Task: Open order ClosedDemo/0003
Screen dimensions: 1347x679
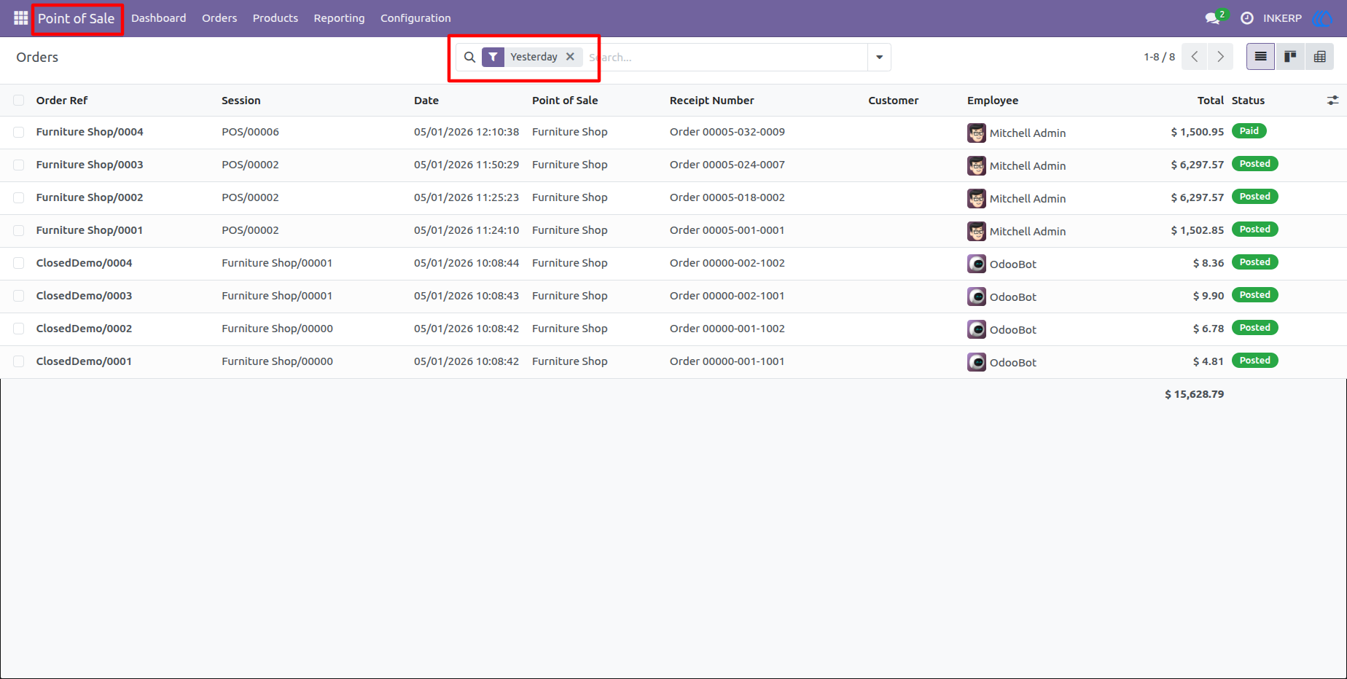Action: (x=84, y=296)
